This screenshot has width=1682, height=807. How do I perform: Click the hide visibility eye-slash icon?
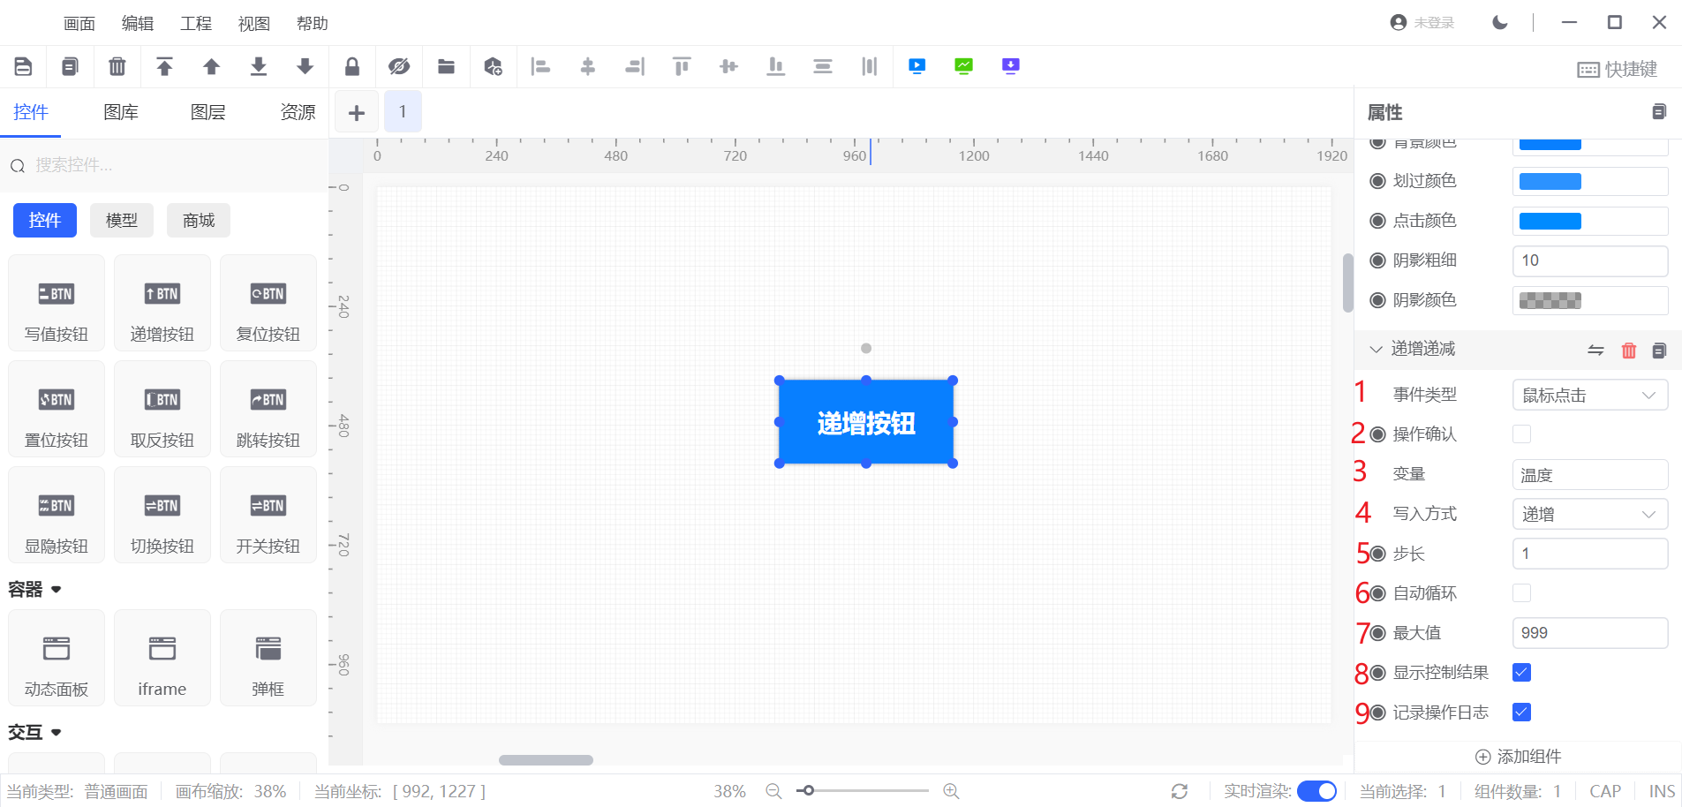[399, 66]
